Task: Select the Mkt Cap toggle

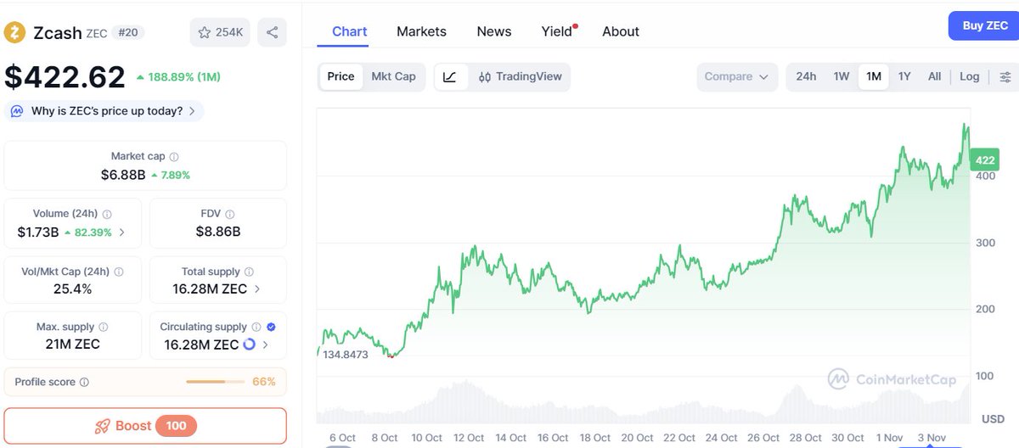Action: 393,76
